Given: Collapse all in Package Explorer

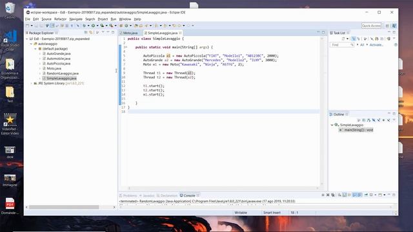Looking at the screenshot, I should (x=86, y=32).
